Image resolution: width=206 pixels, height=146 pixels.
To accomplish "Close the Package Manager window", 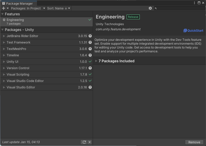I will [x=203, y=3].
